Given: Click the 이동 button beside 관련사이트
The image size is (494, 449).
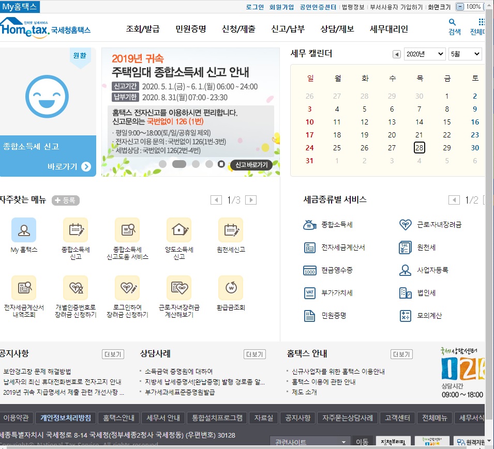Looking at the screenshot, I should pyautogui.click(x=362, y=442).
